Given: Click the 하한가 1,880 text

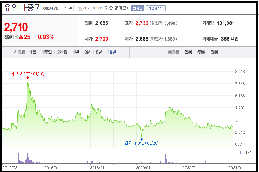Looking at the screenshot, I should click(x=163, y=39).
